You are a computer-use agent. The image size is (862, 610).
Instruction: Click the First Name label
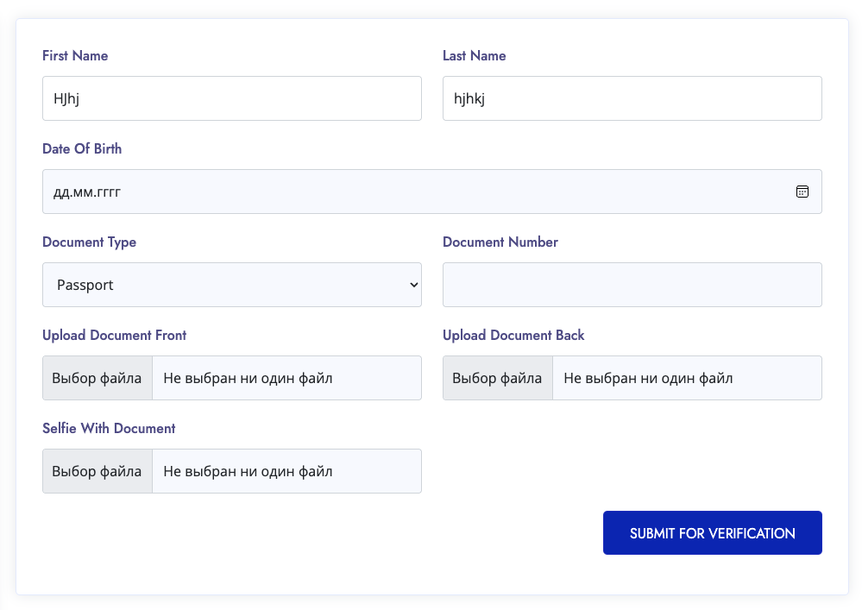click(75, 55)
